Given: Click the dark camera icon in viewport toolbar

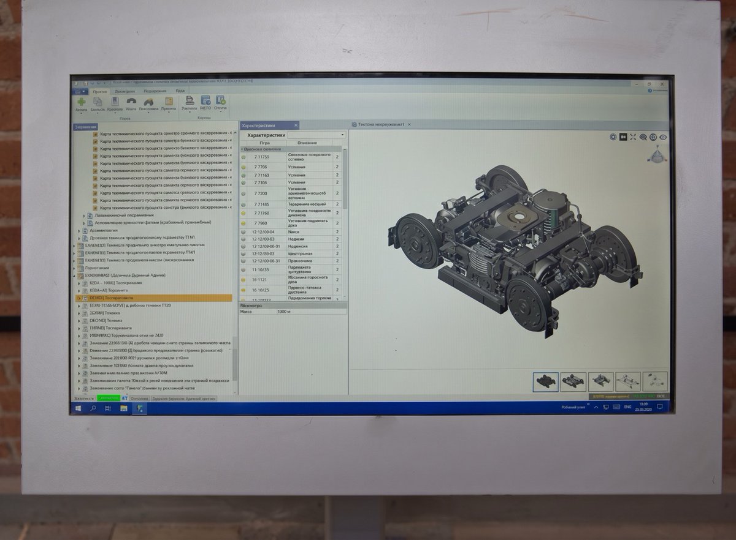Looking at the screenshot, I should point(623,137).
